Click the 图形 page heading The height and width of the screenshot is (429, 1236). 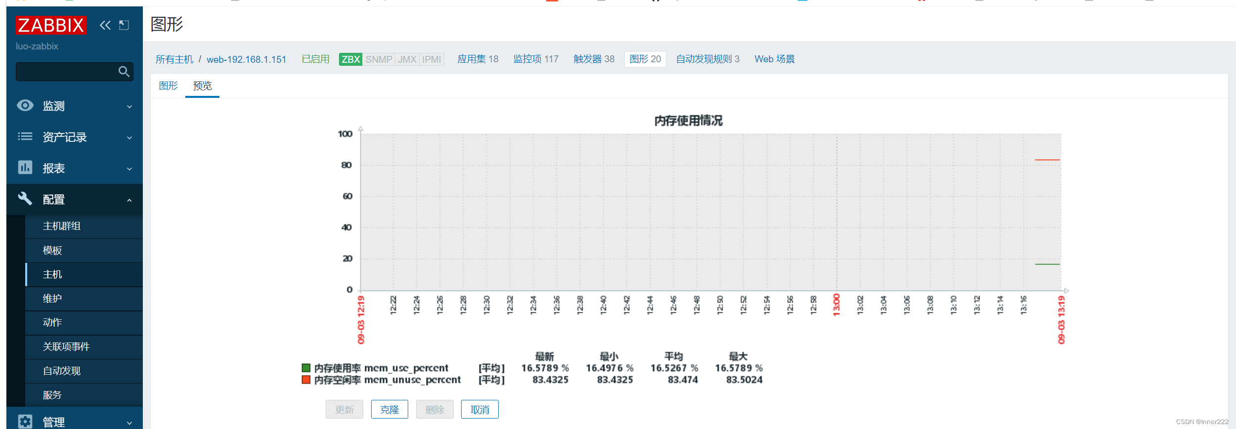pyautogui.click(x=167, y=24)
